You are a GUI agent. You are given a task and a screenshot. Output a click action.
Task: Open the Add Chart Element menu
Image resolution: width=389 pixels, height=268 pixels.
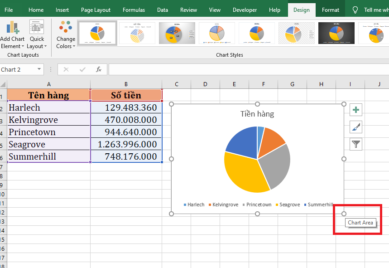12,34
